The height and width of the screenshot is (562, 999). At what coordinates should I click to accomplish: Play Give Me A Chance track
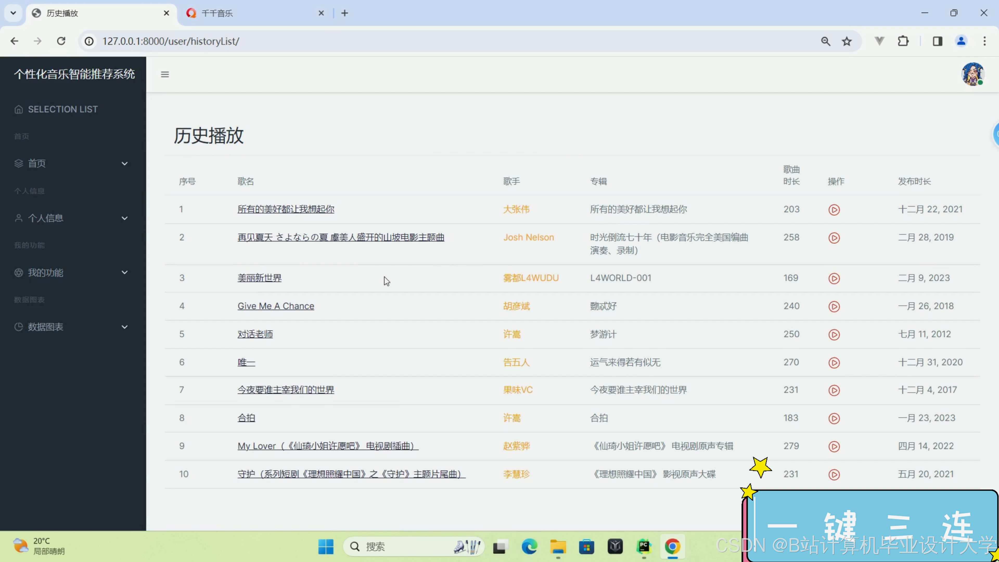pos(834,306)
